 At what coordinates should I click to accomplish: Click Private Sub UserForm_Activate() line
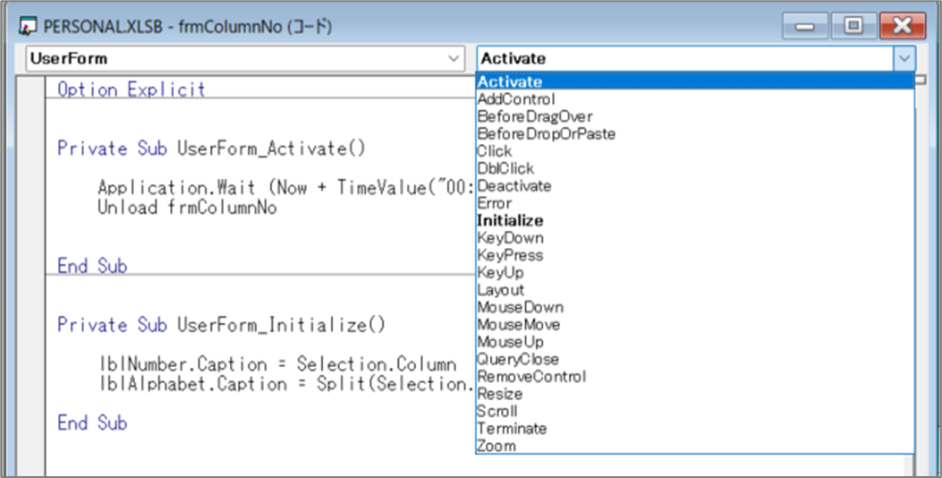tap(211, 149)
